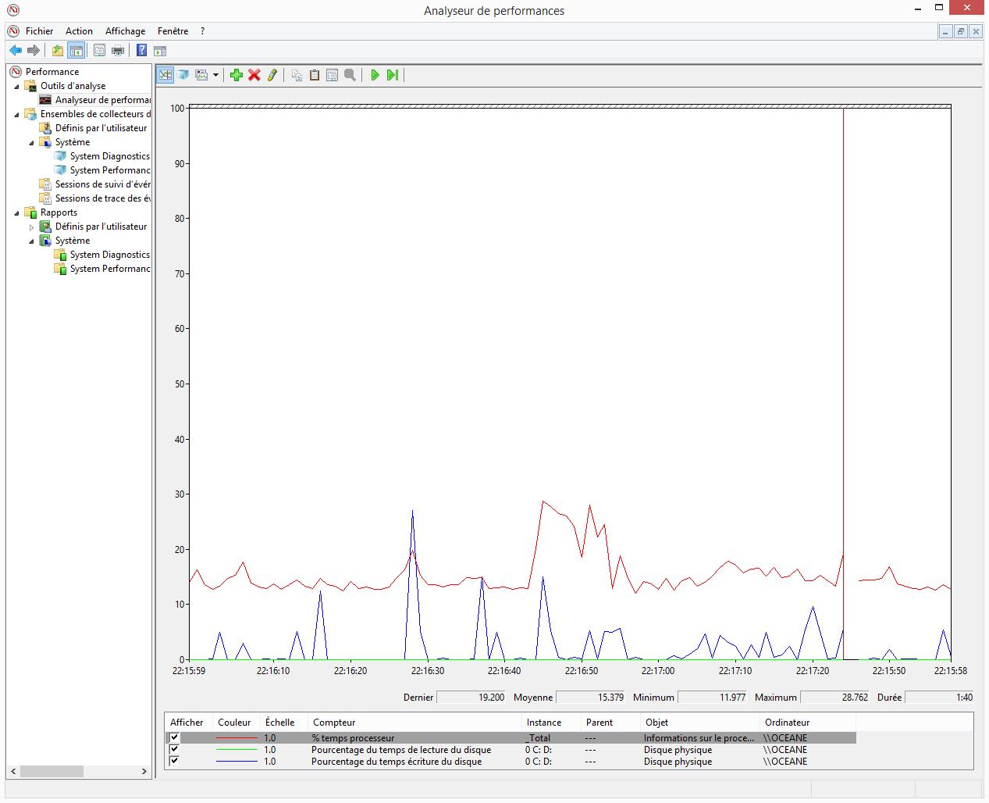Viewport: 989px width, 803px height.
Task: Open the Affichage menu
Action: click(x=125, y=31)
